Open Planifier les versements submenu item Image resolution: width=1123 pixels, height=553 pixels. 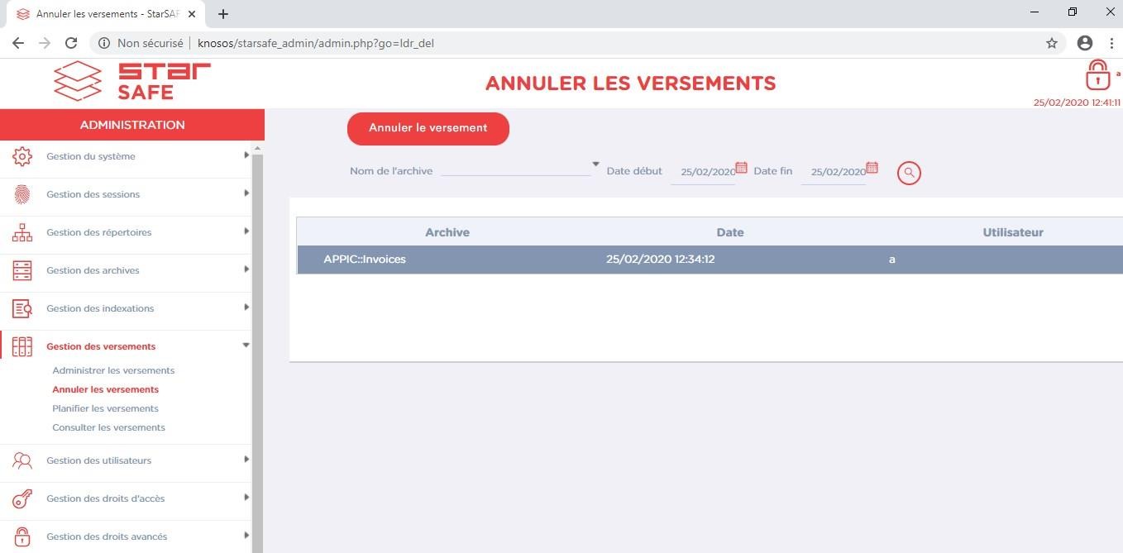105,408
